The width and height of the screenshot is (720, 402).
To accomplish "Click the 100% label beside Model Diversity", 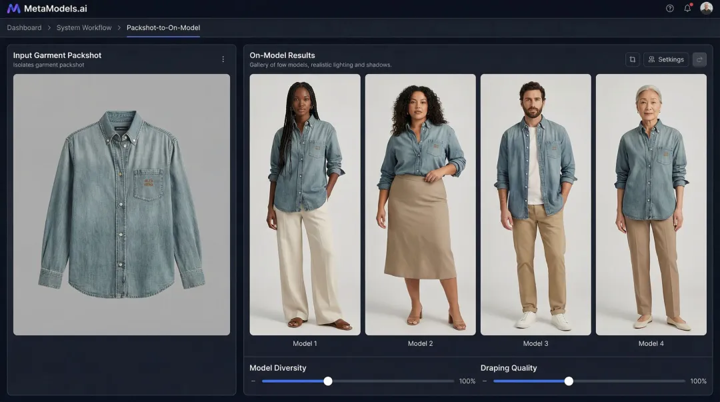I will (x=467, y=381).
